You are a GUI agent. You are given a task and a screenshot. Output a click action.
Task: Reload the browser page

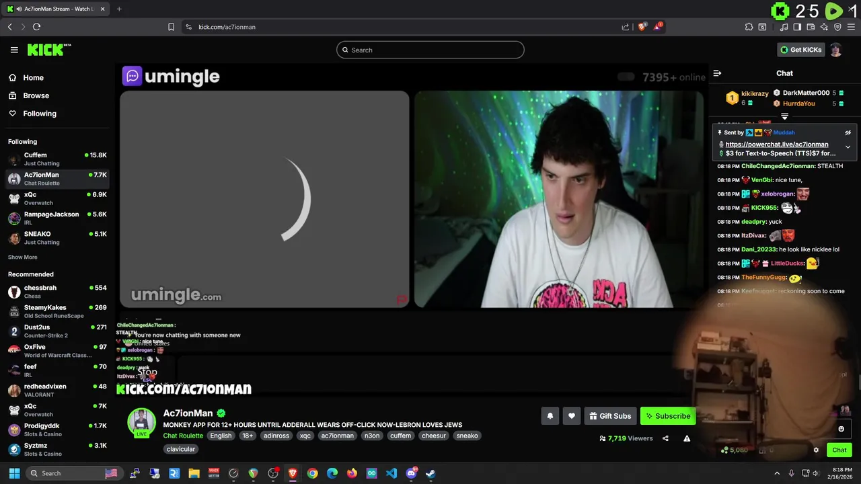tap(36, 27)
